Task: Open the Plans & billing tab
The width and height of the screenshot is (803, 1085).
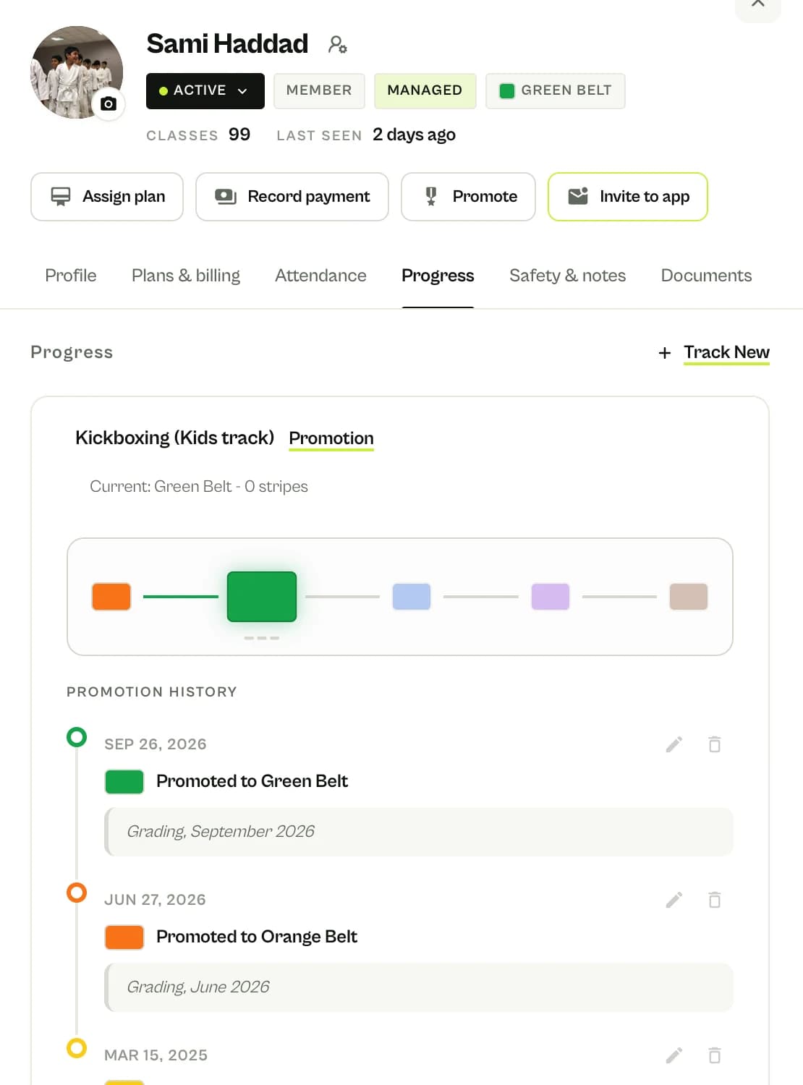Action: [x=186, y=276]
